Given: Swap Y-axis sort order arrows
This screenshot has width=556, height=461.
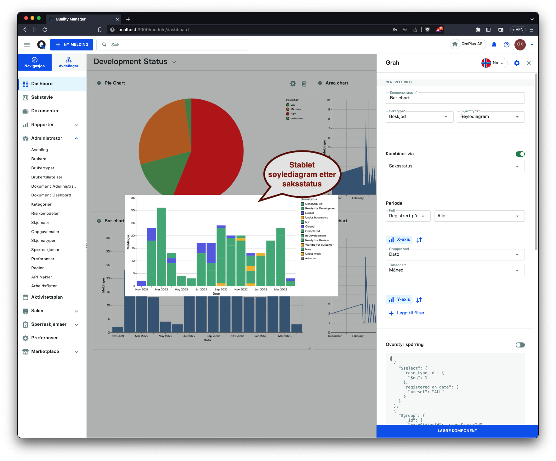Looking at the screenshot, I should click(419, 300).
